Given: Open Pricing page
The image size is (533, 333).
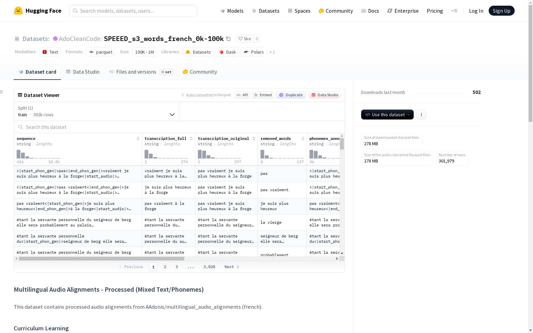Looking at the screenshot, I should tap(435, 11).
